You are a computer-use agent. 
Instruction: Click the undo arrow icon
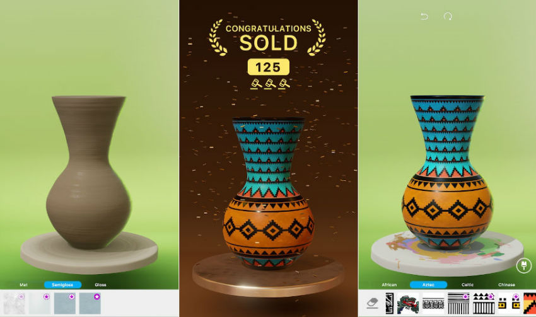(x=424, y=16)
